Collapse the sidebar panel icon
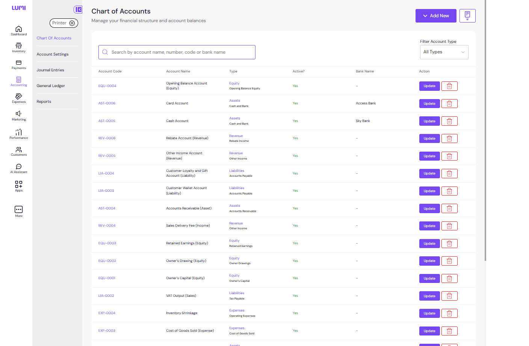The image size is (529, 346). tap(78, 9)
